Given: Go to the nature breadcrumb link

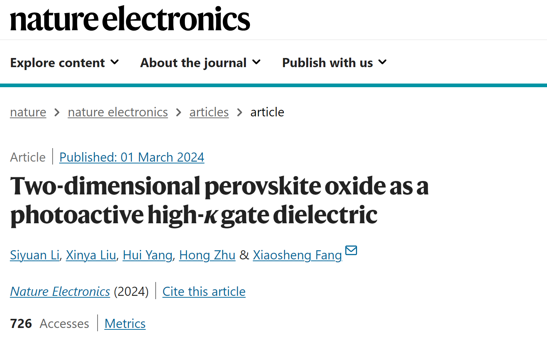Looking at the screenshot, I should (28, 112).
